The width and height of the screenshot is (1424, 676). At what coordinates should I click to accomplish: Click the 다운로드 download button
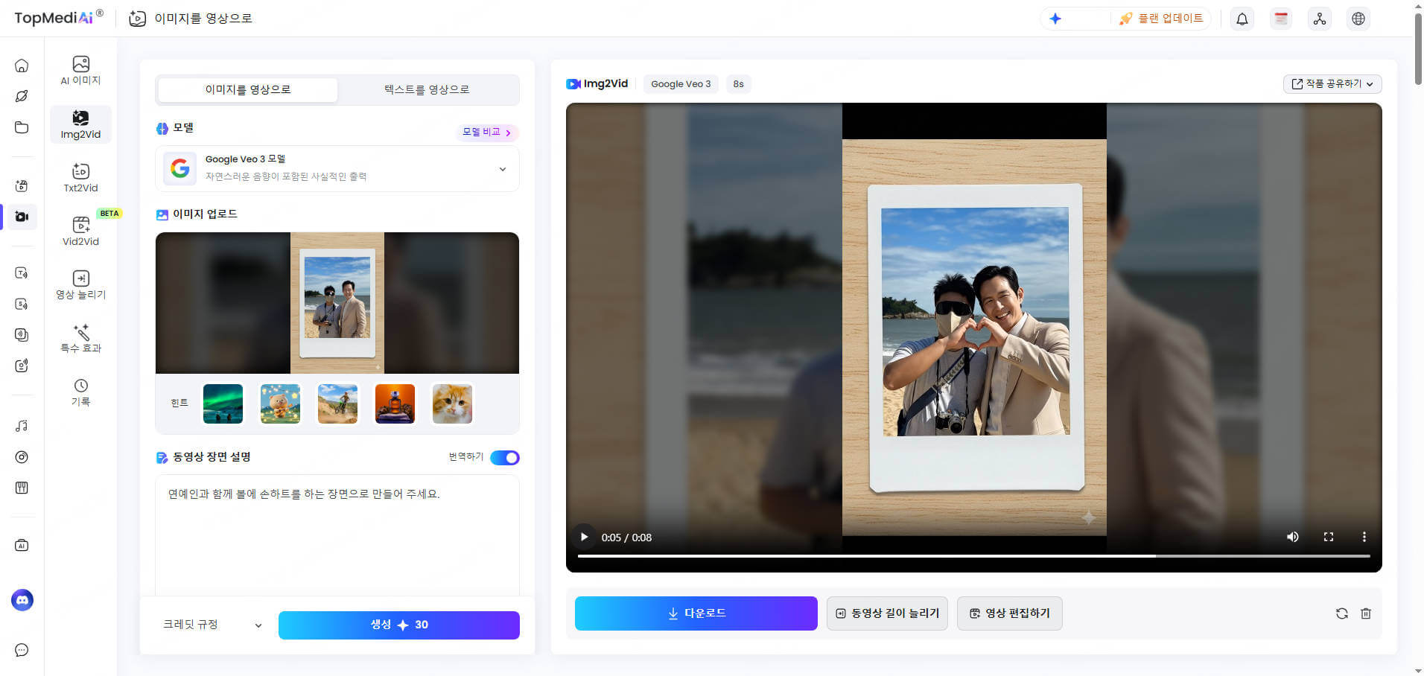[x=695, y=613]
